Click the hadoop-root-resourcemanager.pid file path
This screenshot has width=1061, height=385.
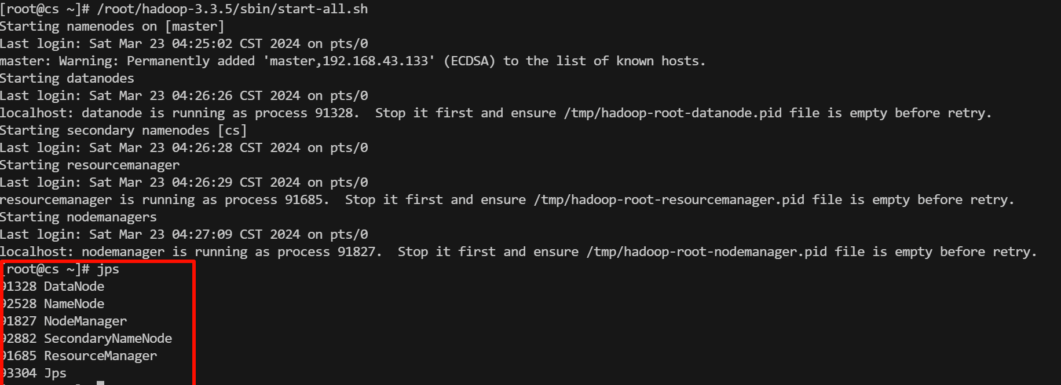[669, 200]
